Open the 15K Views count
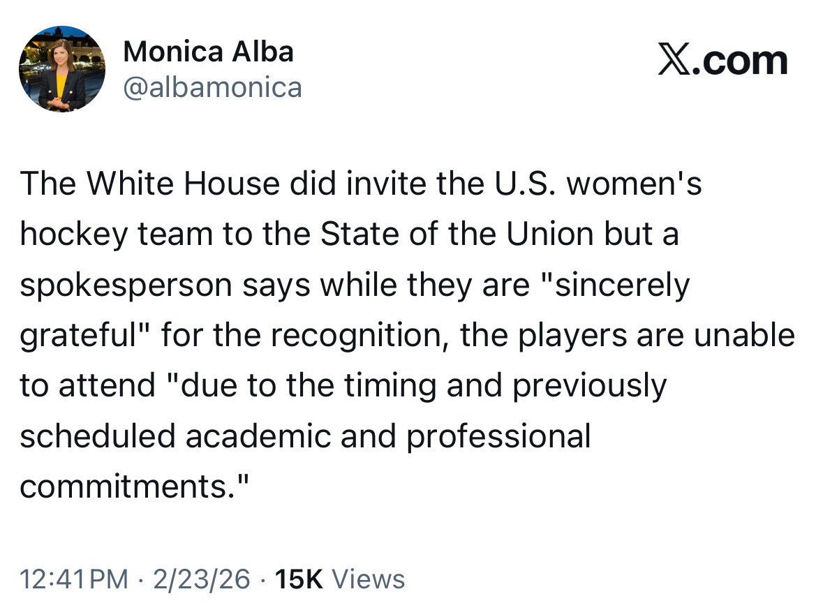 pyautogui.click(x=340, y=579)
